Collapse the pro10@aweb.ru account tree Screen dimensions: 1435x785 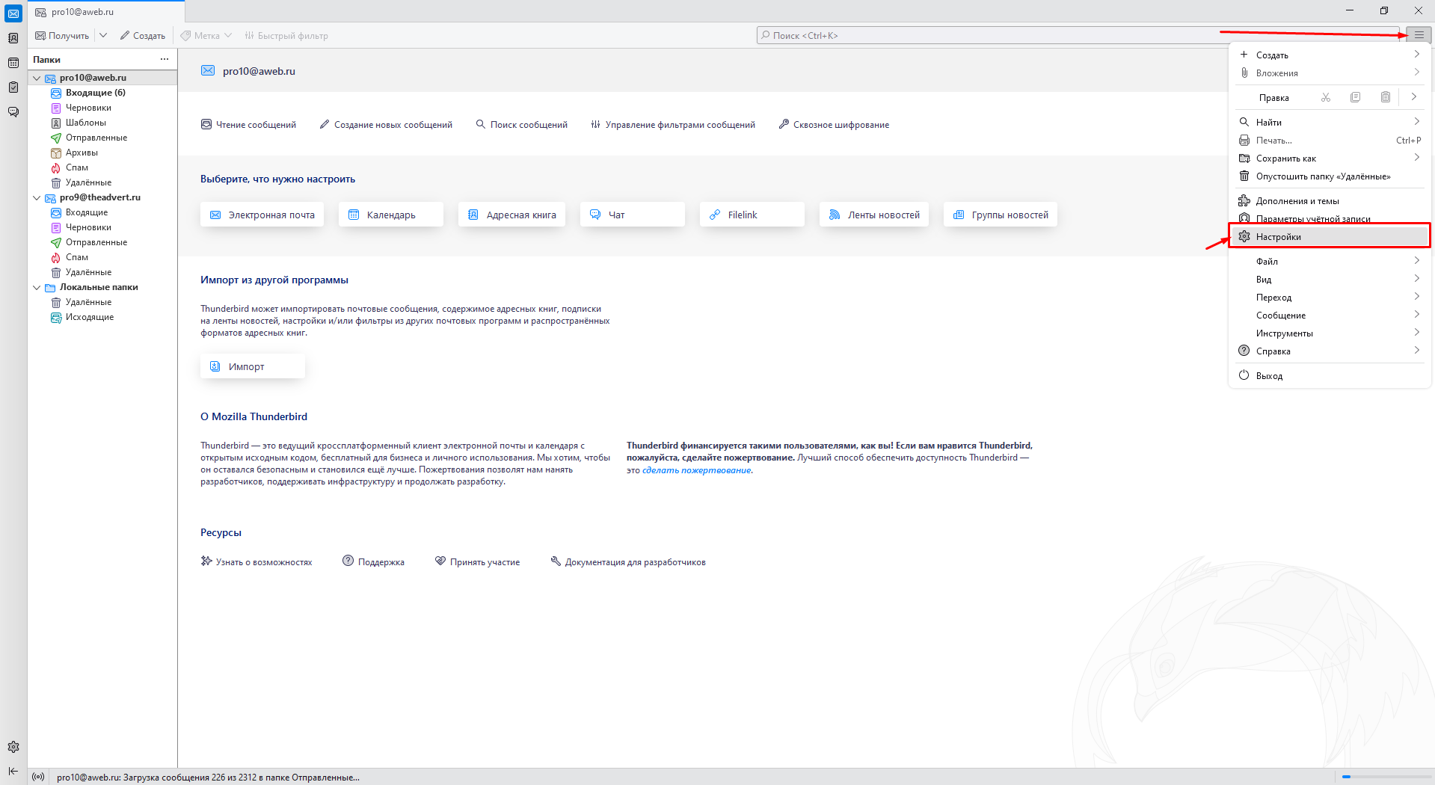[37, 78]
